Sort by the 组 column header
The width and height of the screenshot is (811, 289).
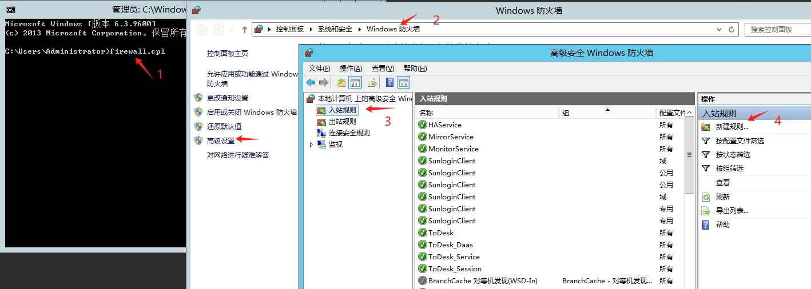point(607,113)
